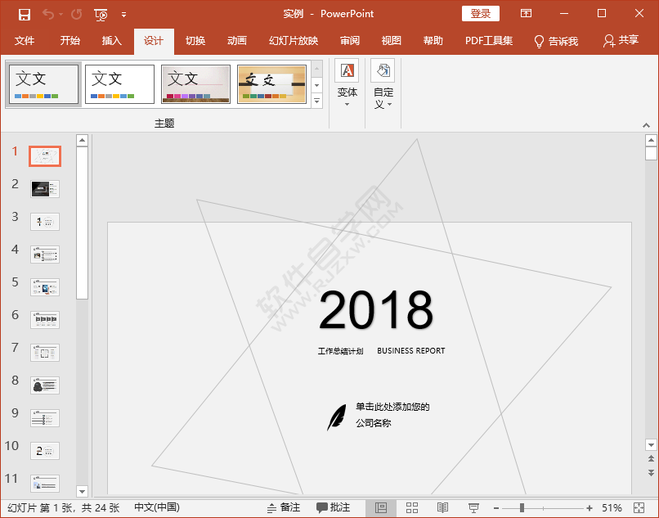
Task: Select slide 2 thumbnail
Action: (x=45, y=189)
